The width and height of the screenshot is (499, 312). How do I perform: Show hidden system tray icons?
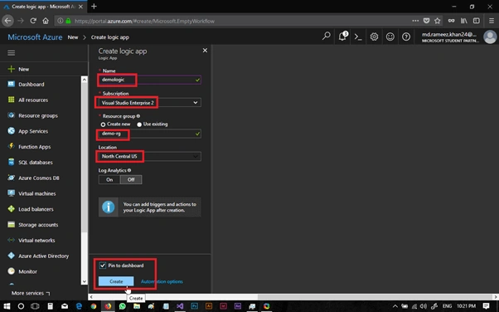point(395,306)
